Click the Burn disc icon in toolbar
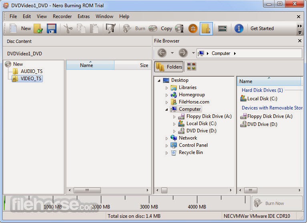Viewport: 307px width, 223px height. [x=127, y=28]
